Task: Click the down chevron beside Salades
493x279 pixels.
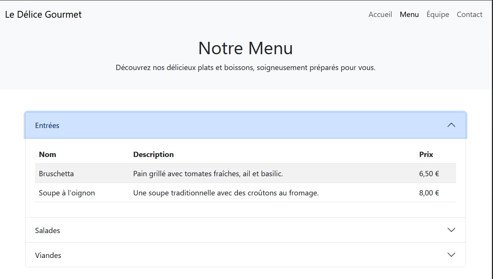Action: 451,230
